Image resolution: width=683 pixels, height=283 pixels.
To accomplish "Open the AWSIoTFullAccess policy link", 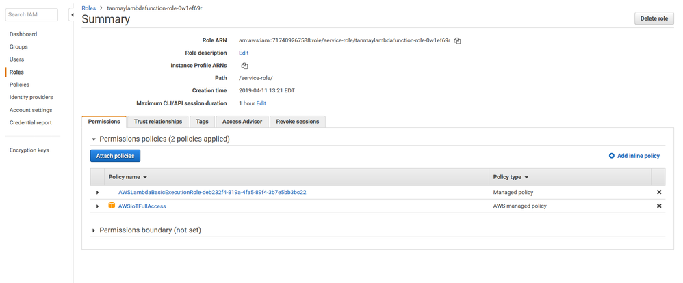I will coord(142,206).
